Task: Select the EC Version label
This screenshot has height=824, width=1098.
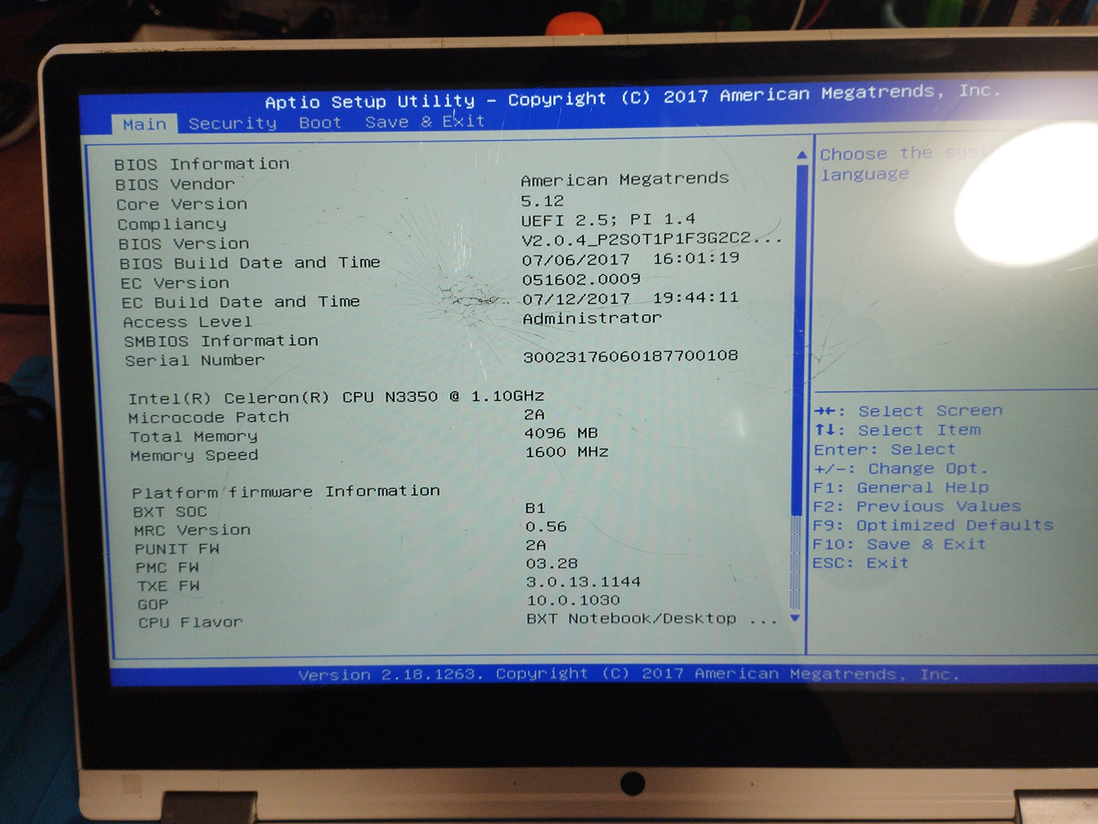Action: coord(174,283)
